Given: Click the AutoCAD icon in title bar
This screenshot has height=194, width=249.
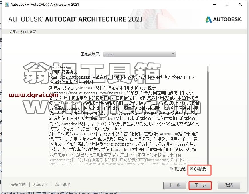Looking at the screenshot, I should (7, 4).
